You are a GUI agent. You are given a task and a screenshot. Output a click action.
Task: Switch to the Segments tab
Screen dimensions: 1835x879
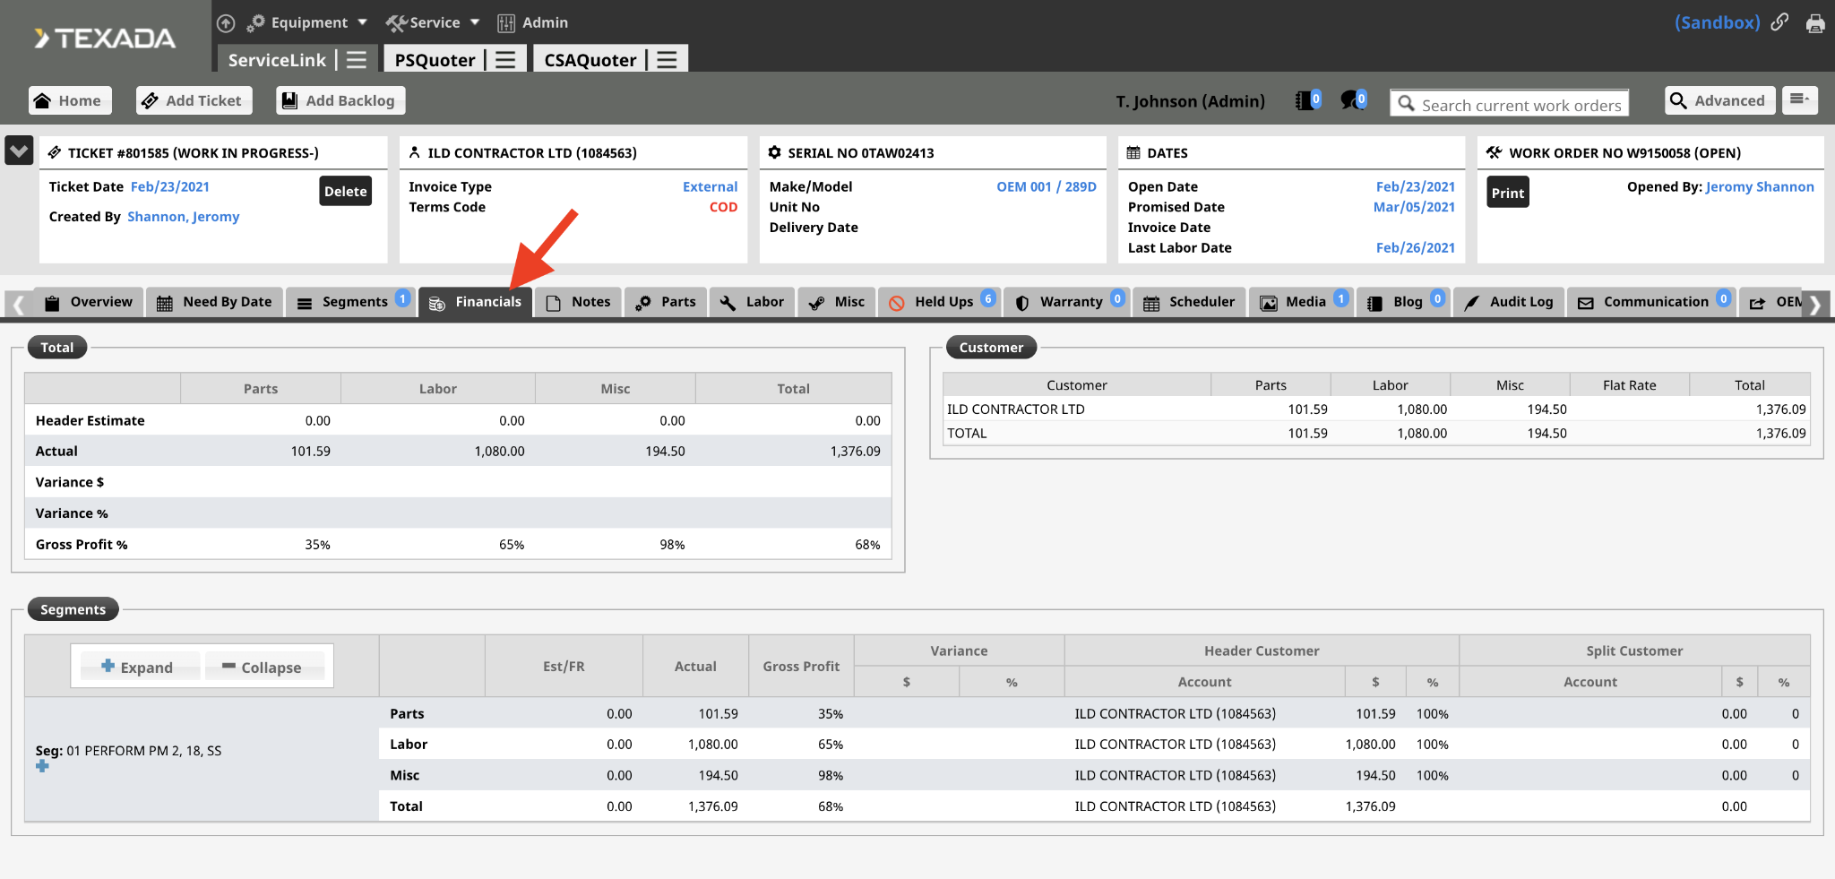(x=352, y=302)
